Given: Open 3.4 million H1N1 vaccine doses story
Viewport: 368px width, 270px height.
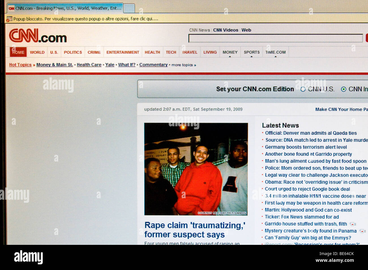Looking at the screenshot, I should tap(315, 196).
